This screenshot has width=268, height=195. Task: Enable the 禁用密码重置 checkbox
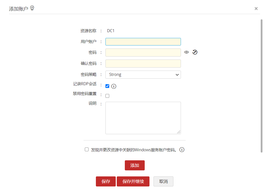tap(107, 96)
